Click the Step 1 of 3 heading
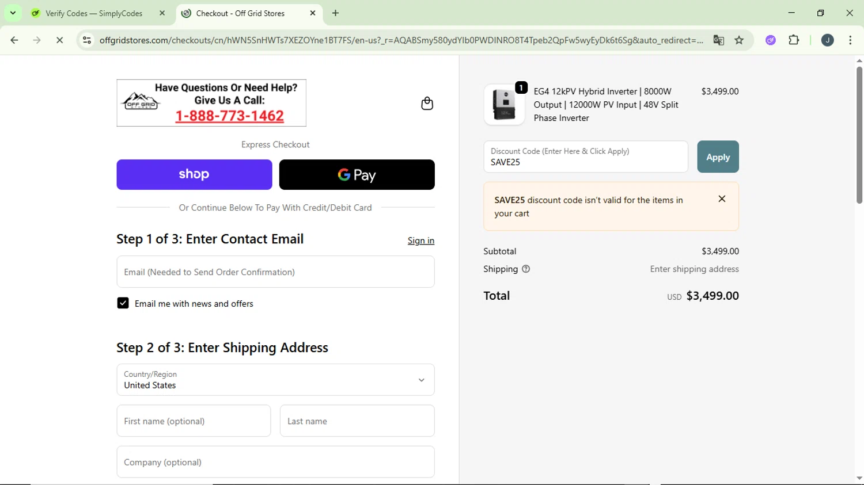 pos(210,239)
